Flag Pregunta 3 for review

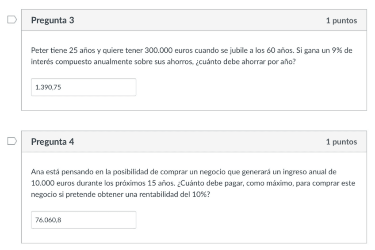(x=12, y=20)
